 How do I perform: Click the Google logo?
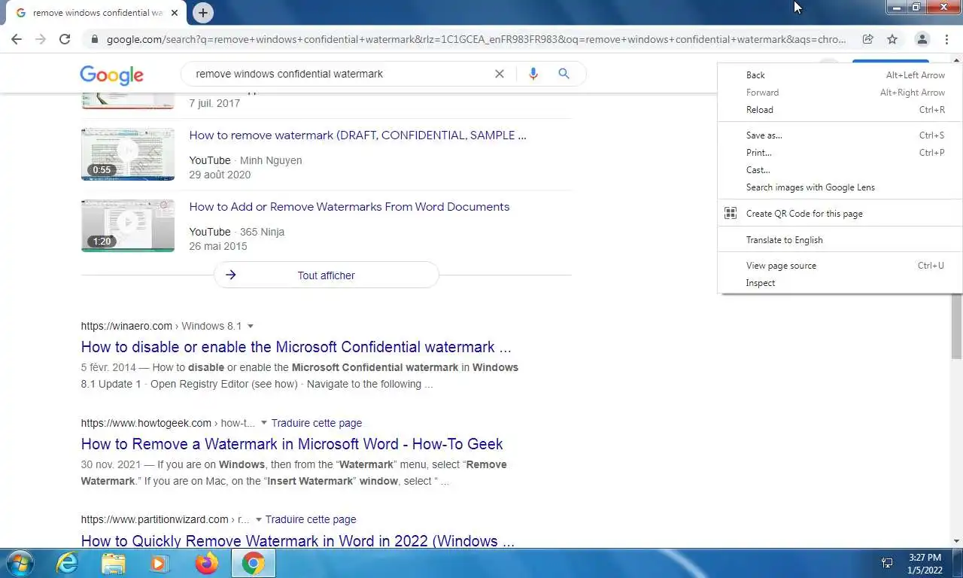coord(111,75)
